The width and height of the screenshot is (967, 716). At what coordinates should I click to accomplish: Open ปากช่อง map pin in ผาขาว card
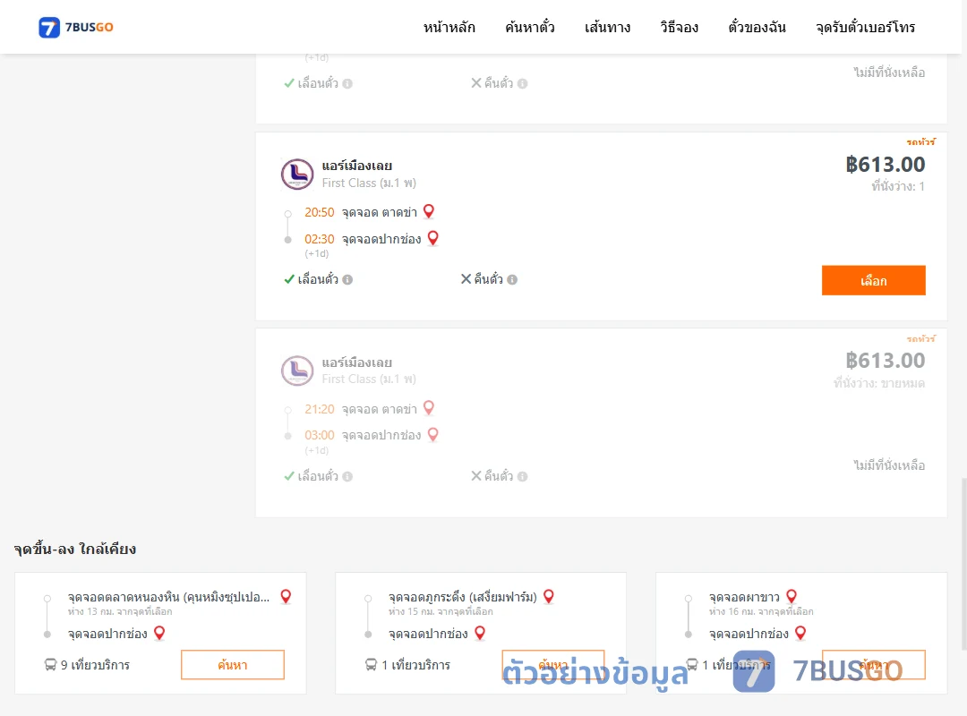(x=800, y=633)
